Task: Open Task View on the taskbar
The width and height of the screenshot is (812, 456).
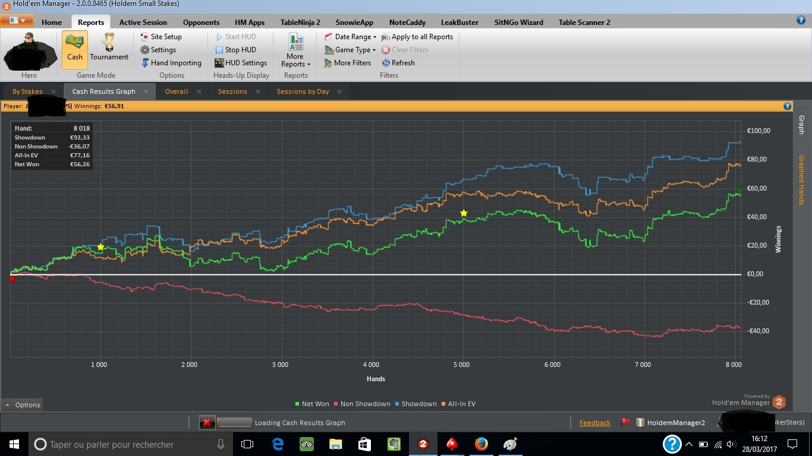Action: click(x=247, y=444)
